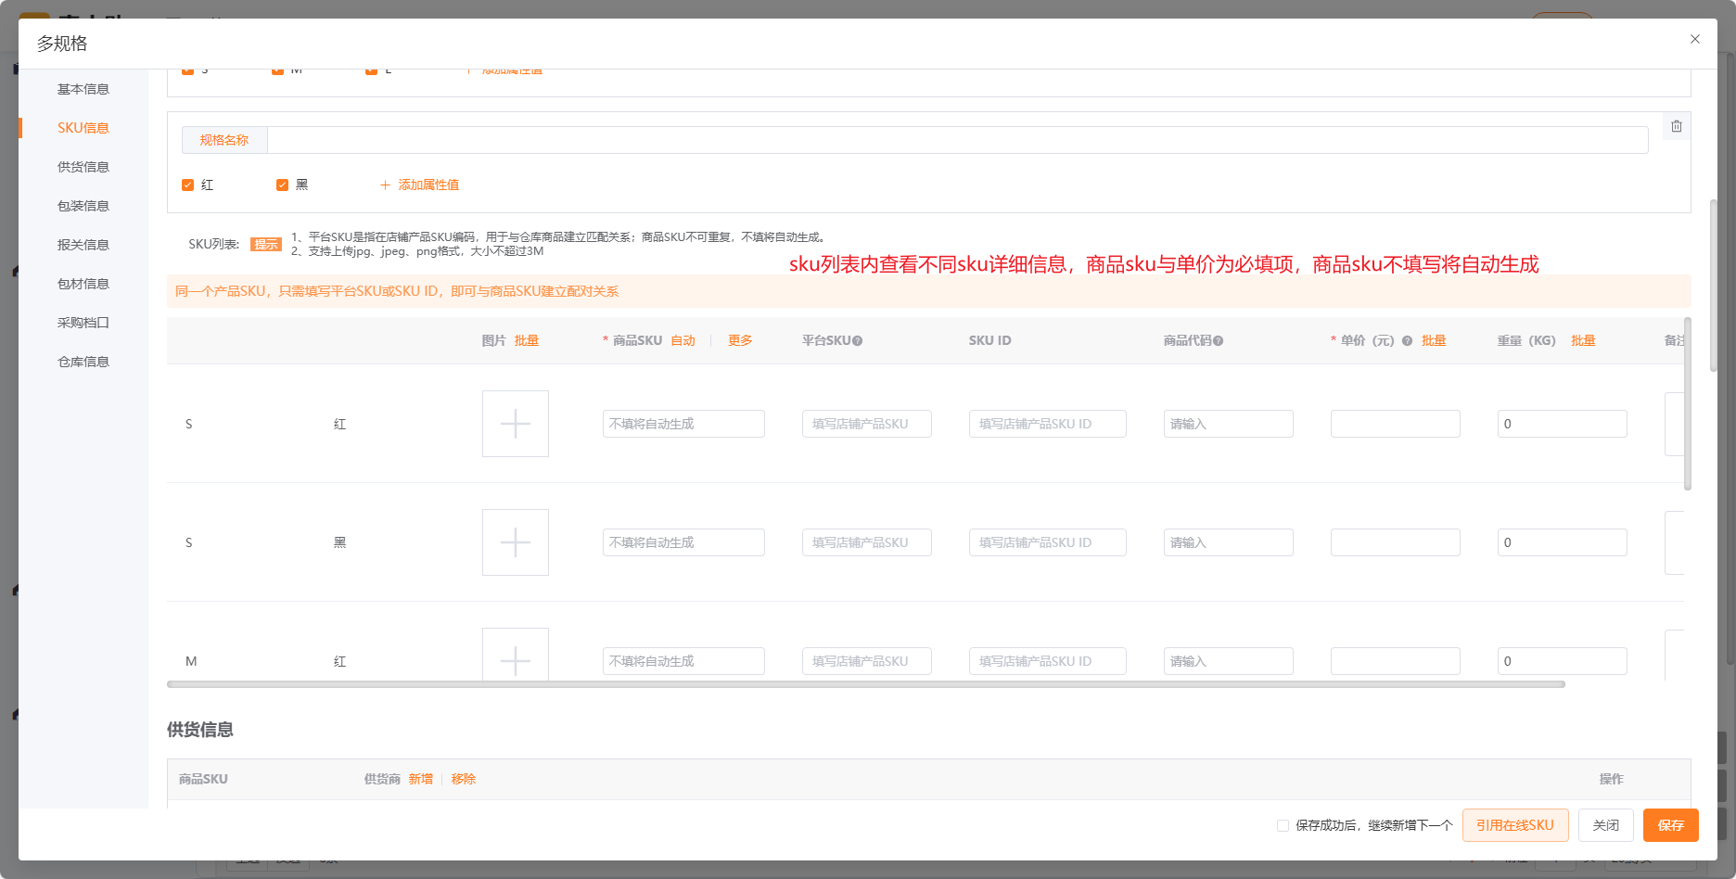Go to 包装信息 section
Screen dimensions: 1736x879
click(83, 206)
